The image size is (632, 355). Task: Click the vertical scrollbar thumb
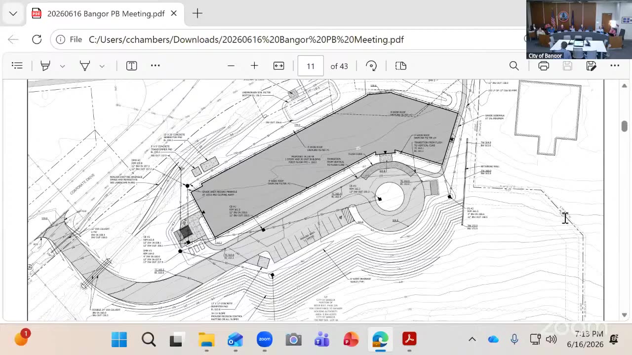click(x=624, y=126)
